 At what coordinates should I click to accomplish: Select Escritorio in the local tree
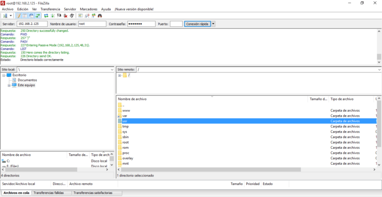[x=19, y=75]
